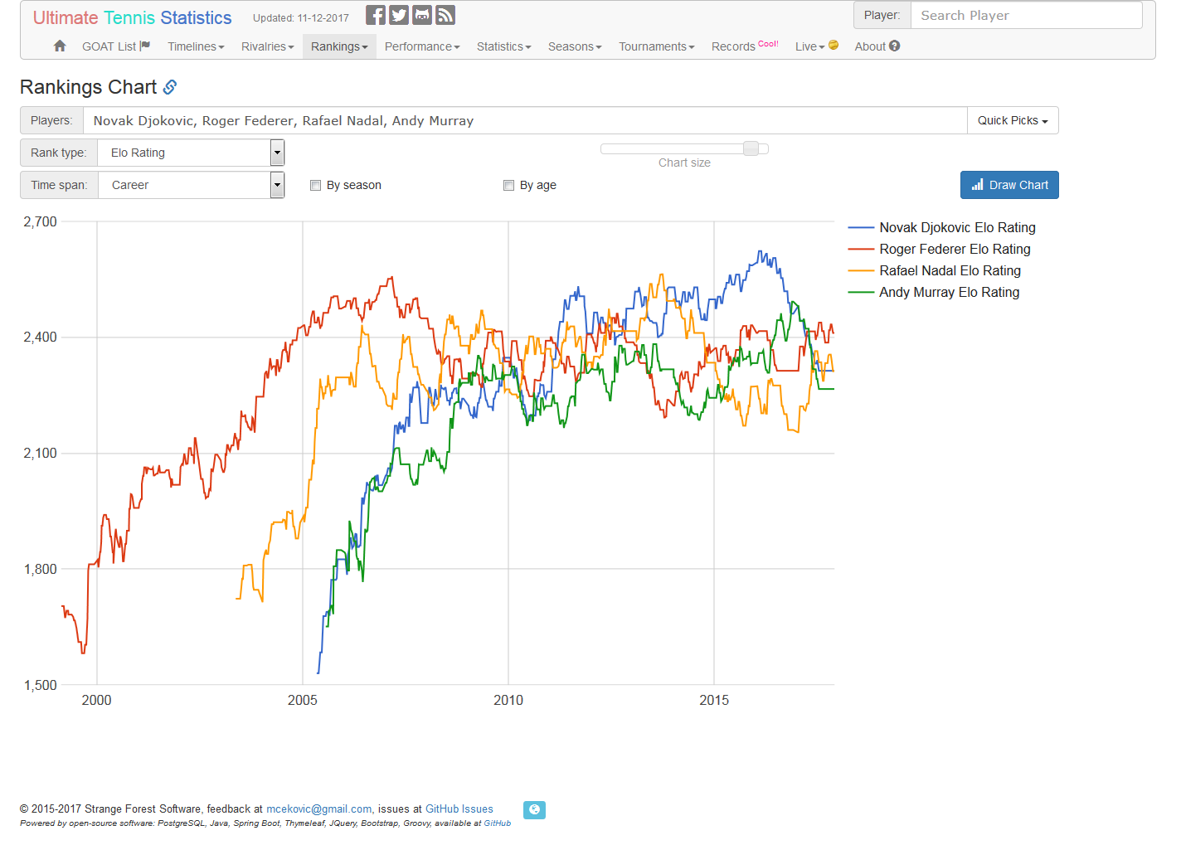The image size is (1181, 845).
Task: Focus the Search Player field
Action: pos(1026,15)
